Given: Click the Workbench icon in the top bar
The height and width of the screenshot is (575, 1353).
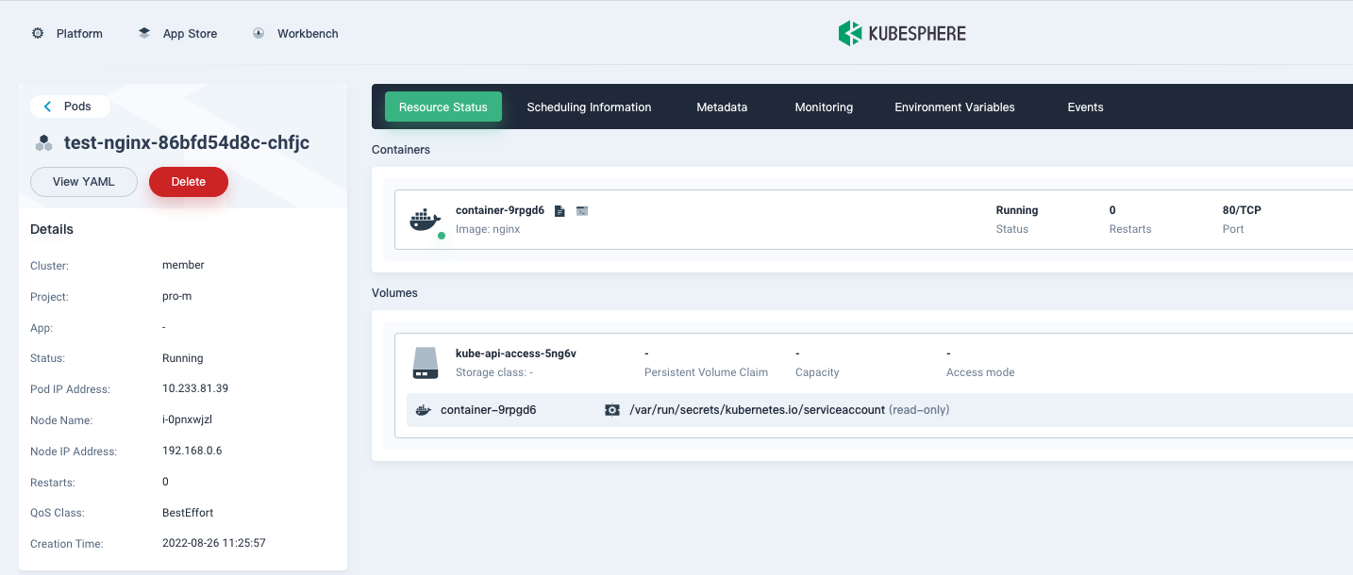Looking at the screenshot, I should 259,32.
